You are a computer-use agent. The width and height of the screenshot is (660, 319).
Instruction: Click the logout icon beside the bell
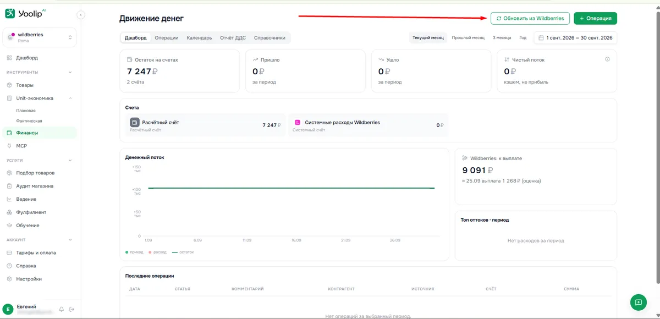pos(72,309)
